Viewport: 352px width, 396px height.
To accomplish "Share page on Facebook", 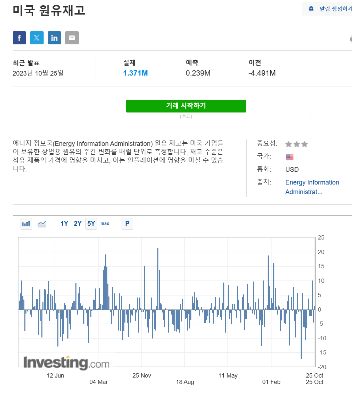I will click(19, 38).
